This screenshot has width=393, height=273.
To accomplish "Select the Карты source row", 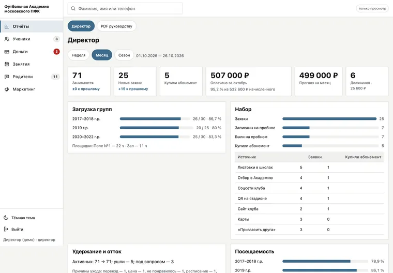I will 309,219.
